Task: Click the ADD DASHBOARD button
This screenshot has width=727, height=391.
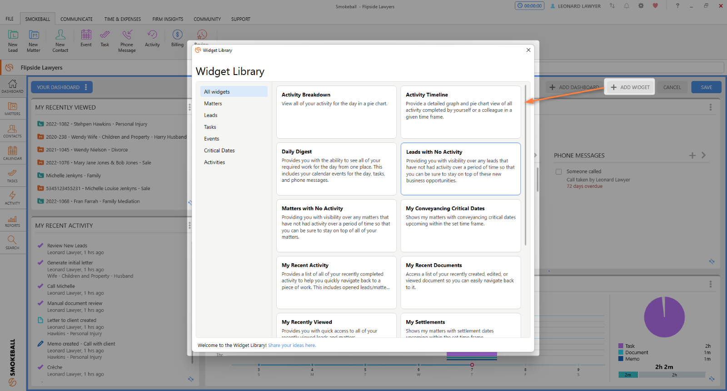Action: pos(574,87)
